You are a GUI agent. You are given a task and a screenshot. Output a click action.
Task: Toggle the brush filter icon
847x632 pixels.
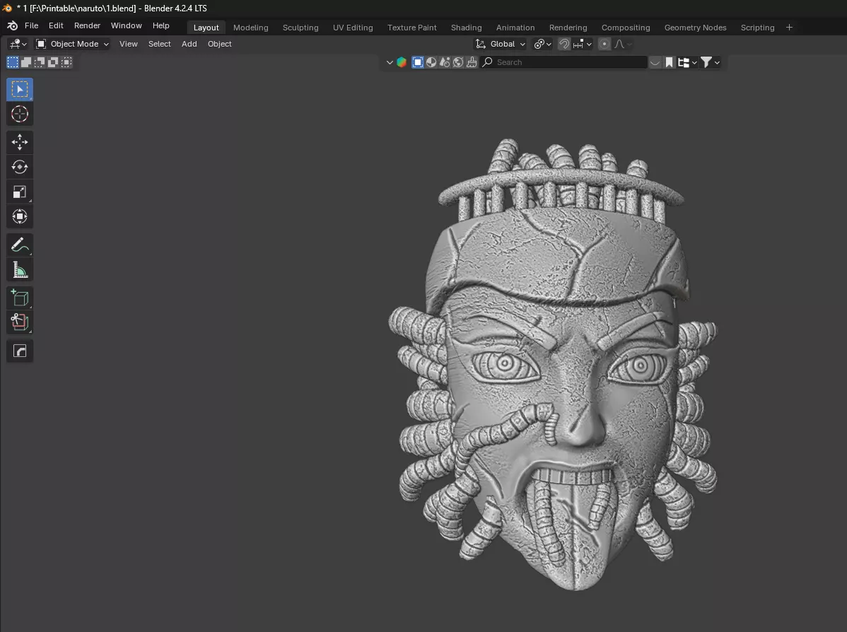pyautogui.click(x=472, y=63)
